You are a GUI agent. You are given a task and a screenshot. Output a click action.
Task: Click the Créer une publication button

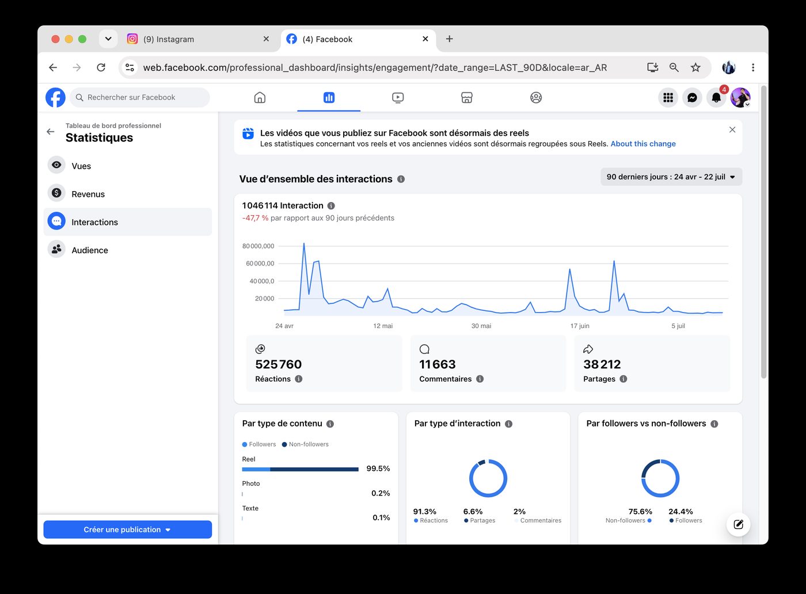(x=128, y=530)
